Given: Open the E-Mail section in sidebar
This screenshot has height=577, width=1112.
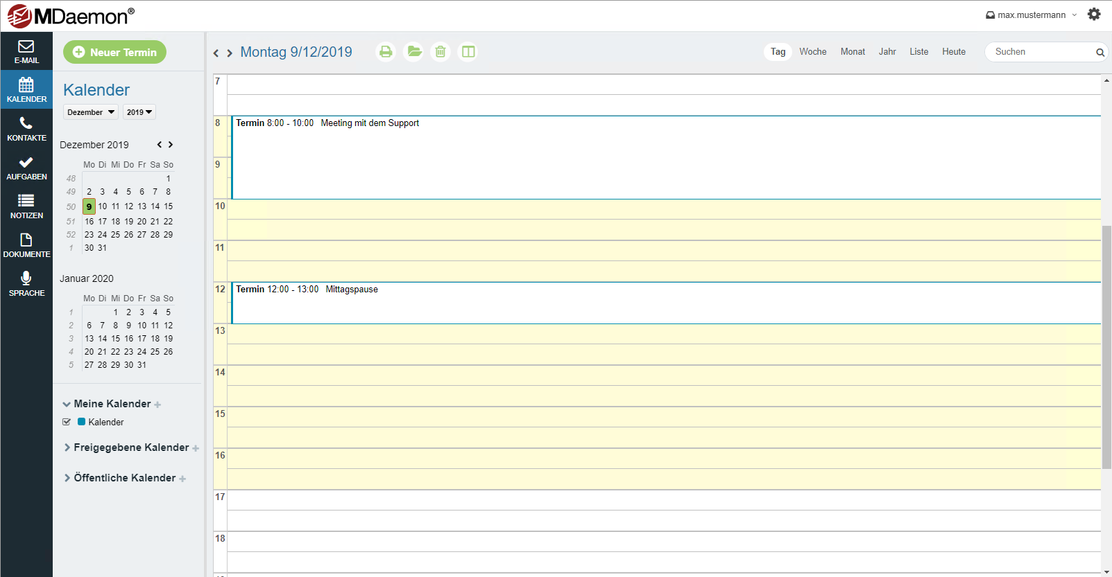Looking at the screenshot, I should [26, 51].
